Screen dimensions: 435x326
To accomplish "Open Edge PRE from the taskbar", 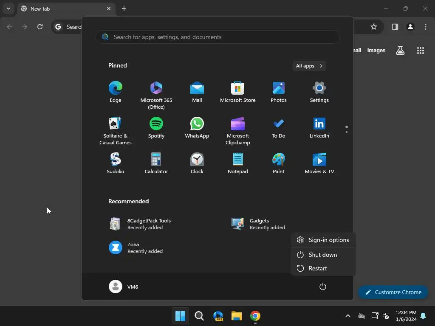I will [218, 316].
